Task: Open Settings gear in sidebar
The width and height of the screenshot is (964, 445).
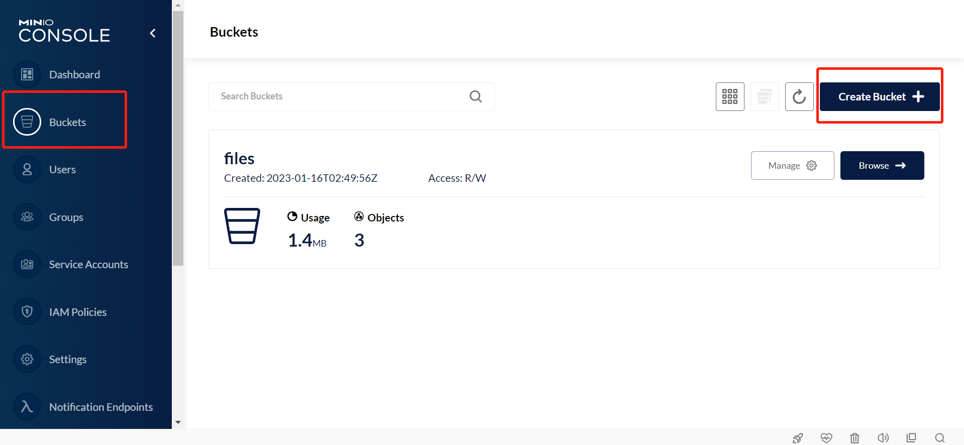Action: point(27,360)
